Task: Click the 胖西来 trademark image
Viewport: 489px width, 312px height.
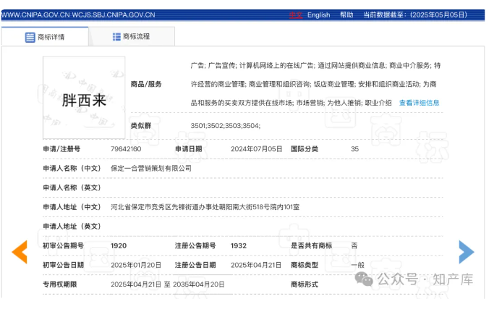Action: coord(84,100)
